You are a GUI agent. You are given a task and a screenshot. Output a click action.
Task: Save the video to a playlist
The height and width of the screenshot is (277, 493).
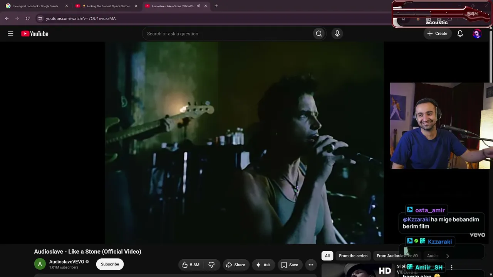290,265
